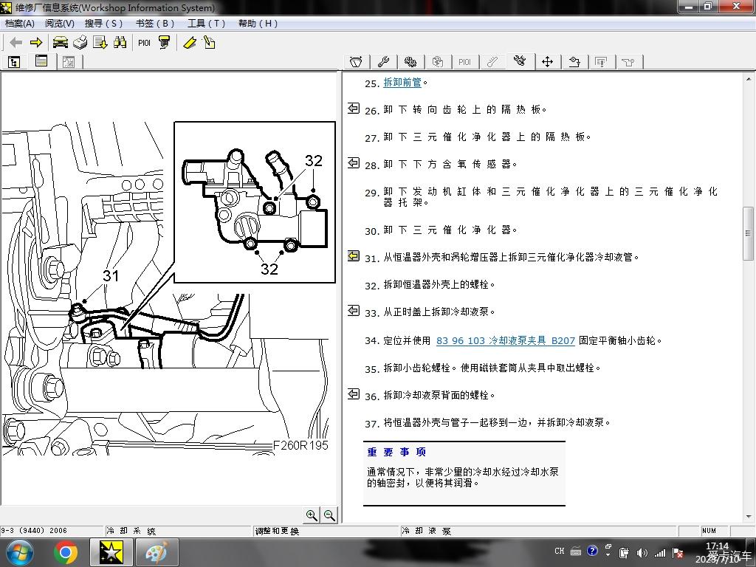Click the 重要事项 notice heading

(396, 452)
